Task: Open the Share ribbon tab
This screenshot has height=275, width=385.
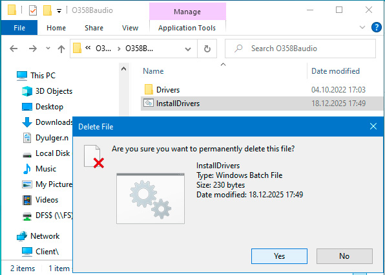Action: tap(94, 28)
